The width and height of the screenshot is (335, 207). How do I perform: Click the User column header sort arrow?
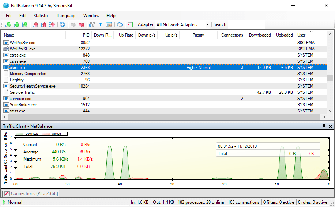(x=311, y=32)
